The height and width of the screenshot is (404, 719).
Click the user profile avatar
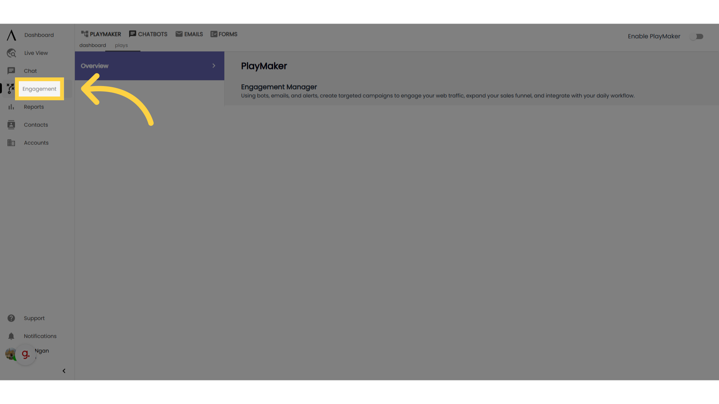[x=11, y=353]
